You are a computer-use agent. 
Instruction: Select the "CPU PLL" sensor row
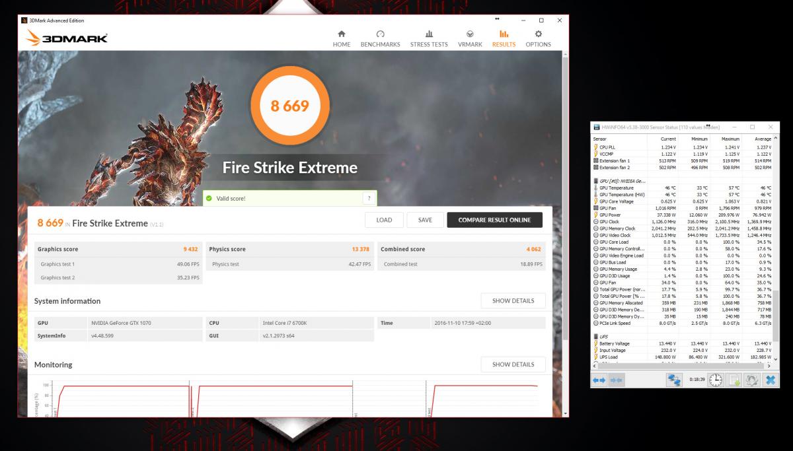[682, 147]
